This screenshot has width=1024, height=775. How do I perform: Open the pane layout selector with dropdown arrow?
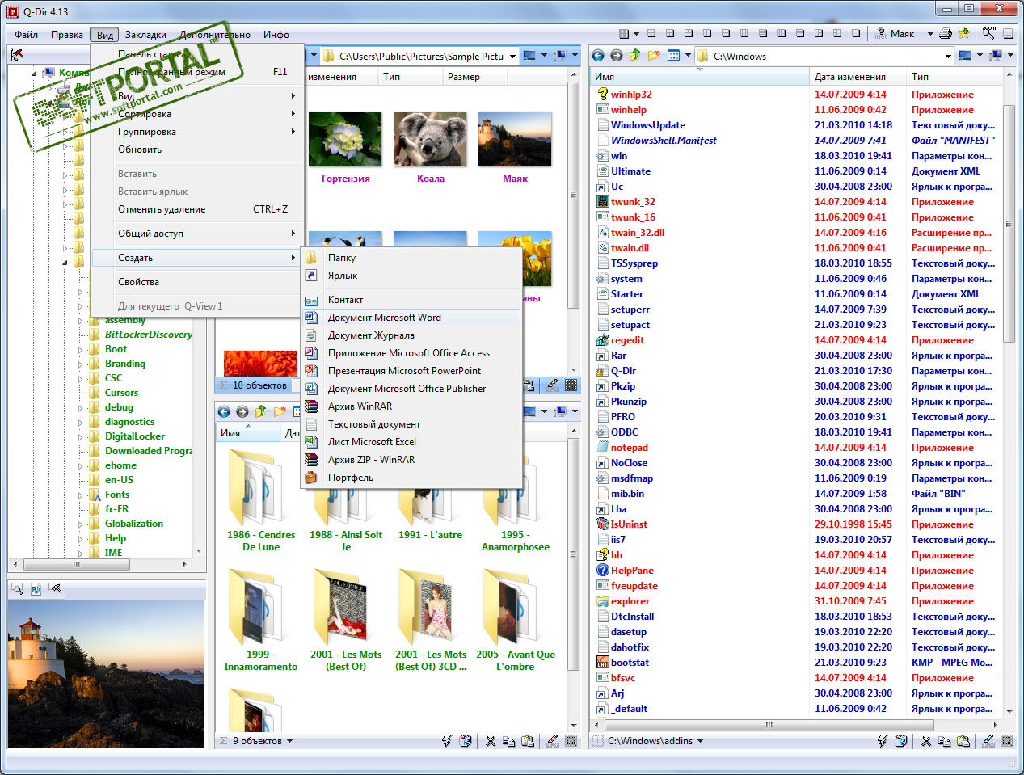pyautogui.click(x=629, y=34)
